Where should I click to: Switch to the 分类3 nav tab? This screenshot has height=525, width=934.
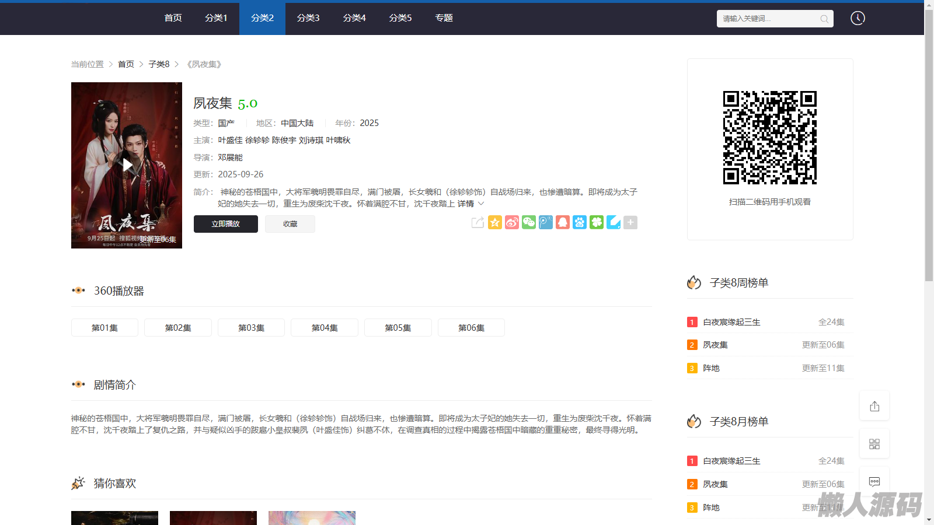tap(308, 18)
